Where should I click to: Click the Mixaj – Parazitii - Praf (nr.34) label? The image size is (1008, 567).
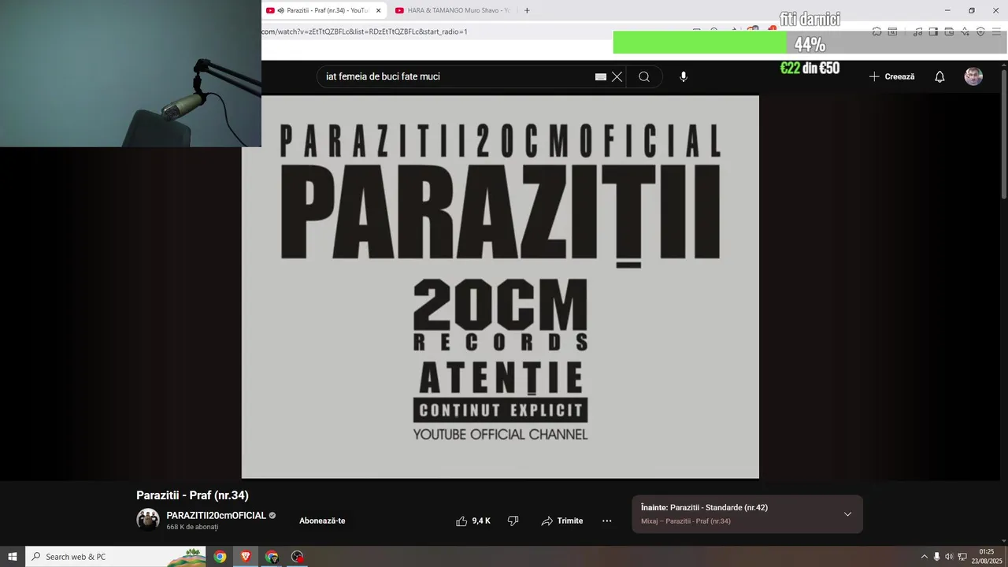point(686,521)
